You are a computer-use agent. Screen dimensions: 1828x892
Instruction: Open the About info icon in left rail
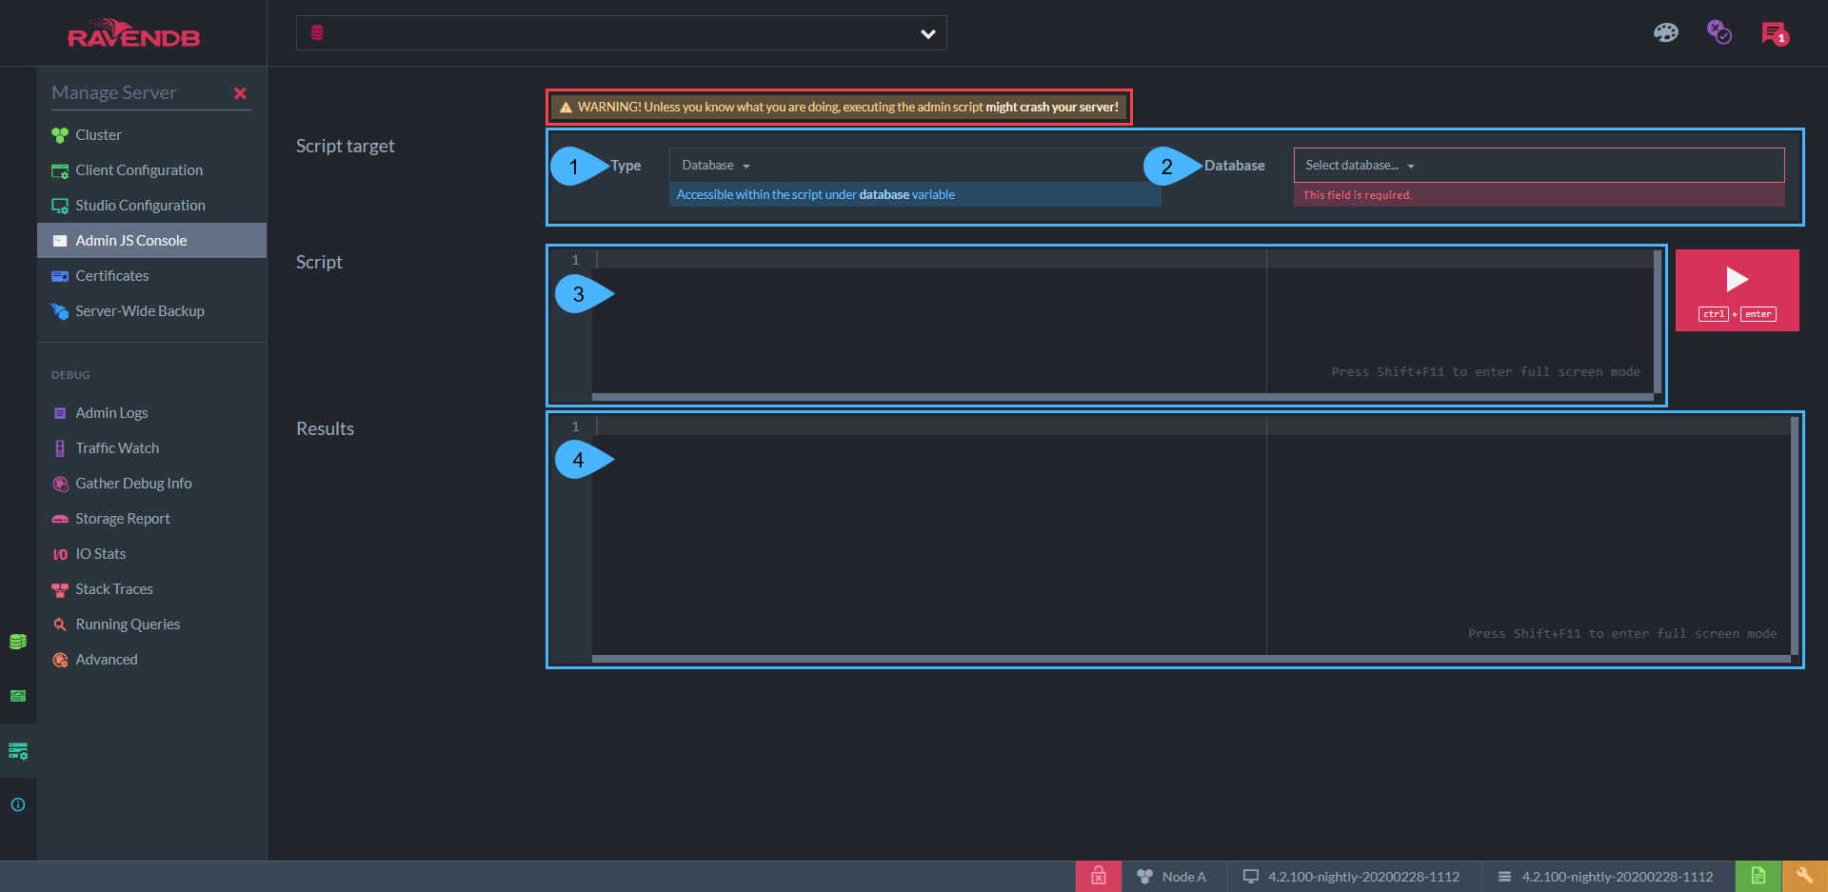click(x=18, y=804)
